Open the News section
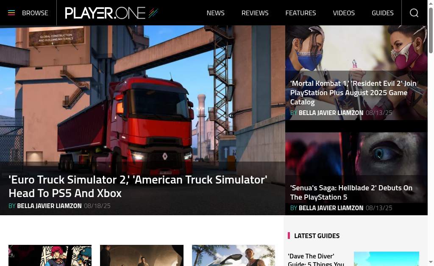 pos(216,13)
